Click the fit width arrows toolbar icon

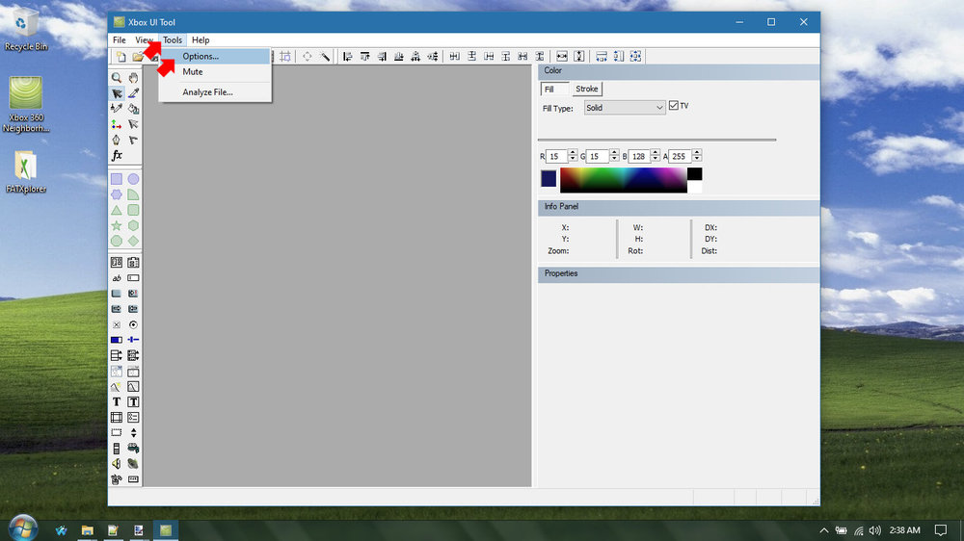pyautogui.click(x=562, y=57)
